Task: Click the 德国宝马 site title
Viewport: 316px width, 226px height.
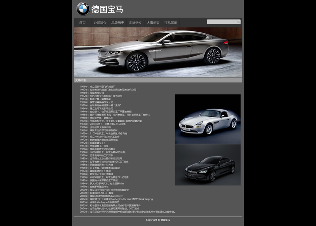Action: (x=107, y=9)
